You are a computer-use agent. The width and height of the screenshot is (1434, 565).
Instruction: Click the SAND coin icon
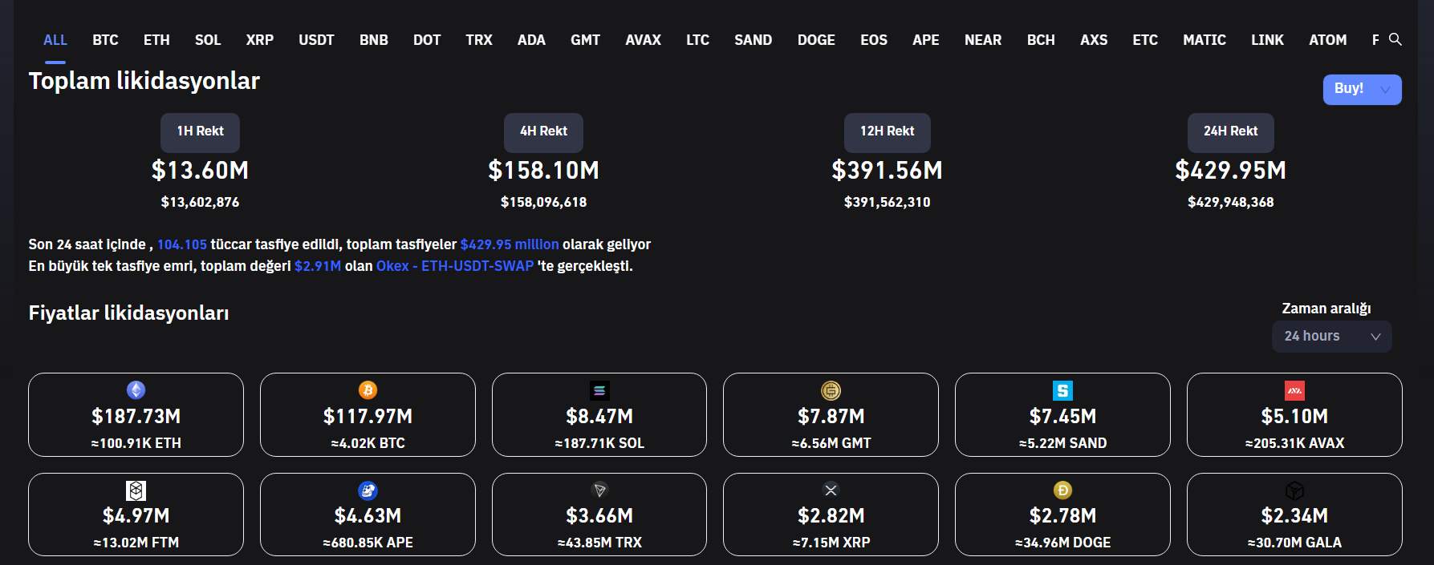tap(1062, 390)
